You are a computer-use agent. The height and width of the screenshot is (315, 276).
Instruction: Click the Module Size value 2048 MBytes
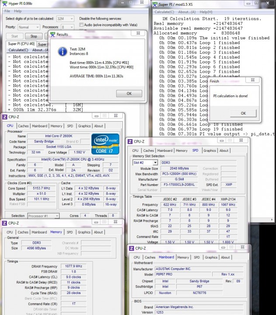tap(179, 168)
